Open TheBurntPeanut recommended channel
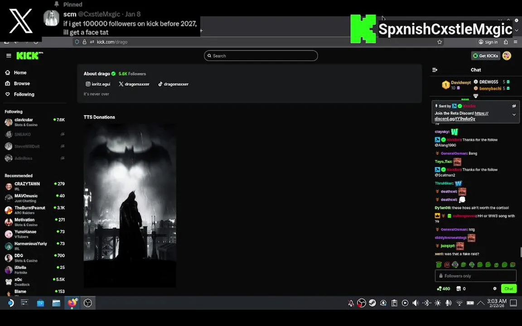 coord(34,210)
